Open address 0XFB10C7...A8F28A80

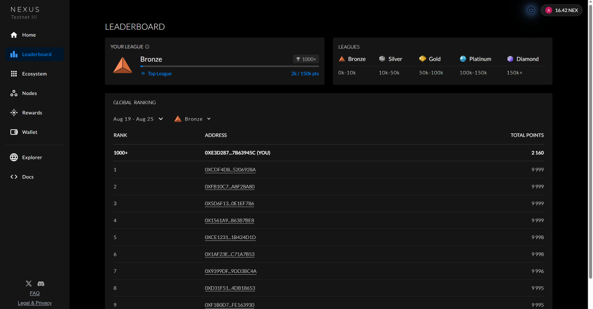pyautogui.click(x=230, y=187)
